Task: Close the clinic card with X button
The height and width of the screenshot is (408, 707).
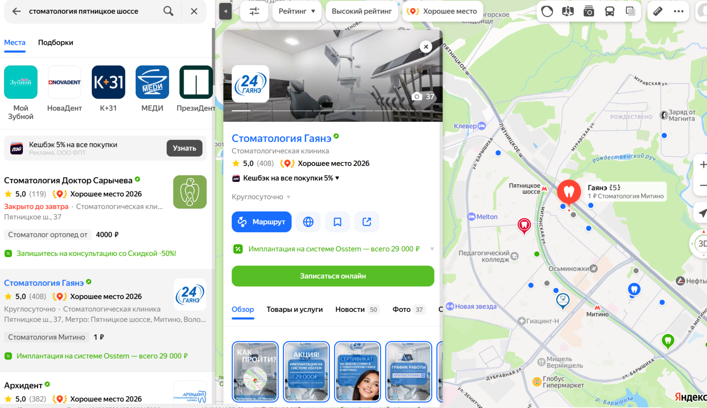Action: pos(426,47)
